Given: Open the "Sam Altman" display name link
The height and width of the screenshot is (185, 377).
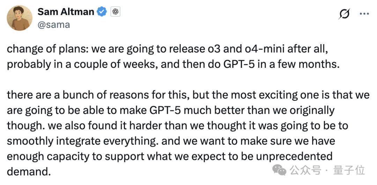Looking at the screenshot, I should [x=66, y=12].
